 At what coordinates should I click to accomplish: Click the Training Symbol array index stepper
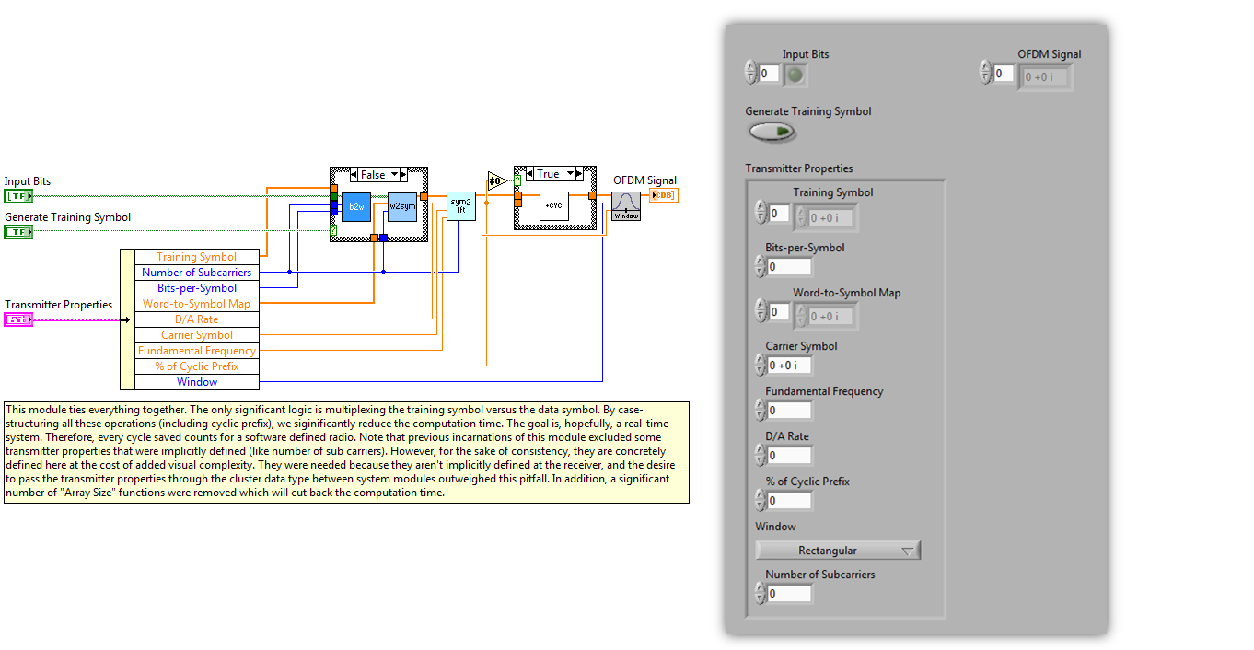click(761, 213)
